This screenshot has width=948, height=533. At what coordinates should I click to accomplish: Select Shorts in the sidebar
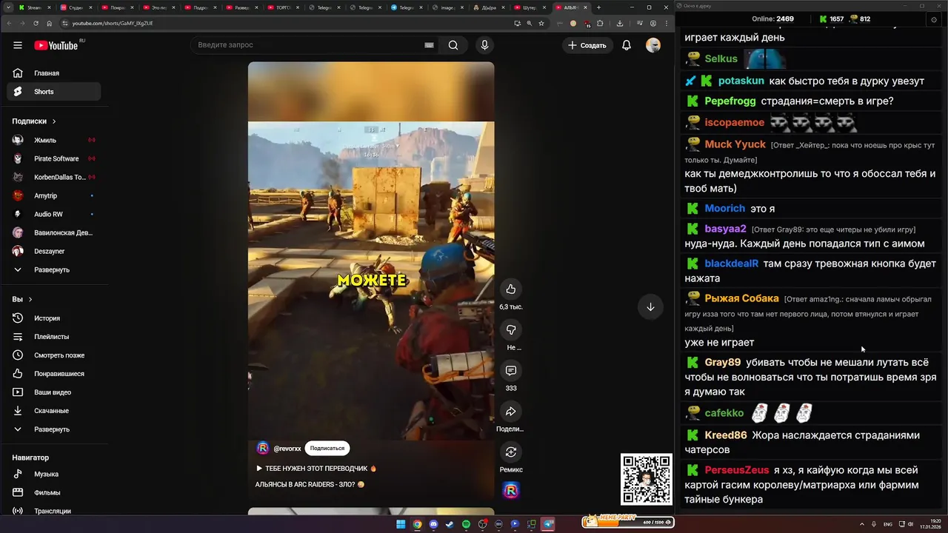tap(53, 92)
